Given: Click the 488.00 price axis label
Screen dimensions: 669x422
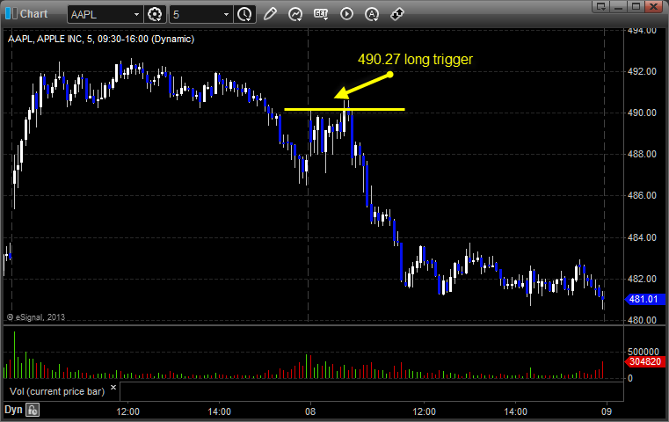Looking at the screenshot, I should pyautogui.click(x=642, y=154).
